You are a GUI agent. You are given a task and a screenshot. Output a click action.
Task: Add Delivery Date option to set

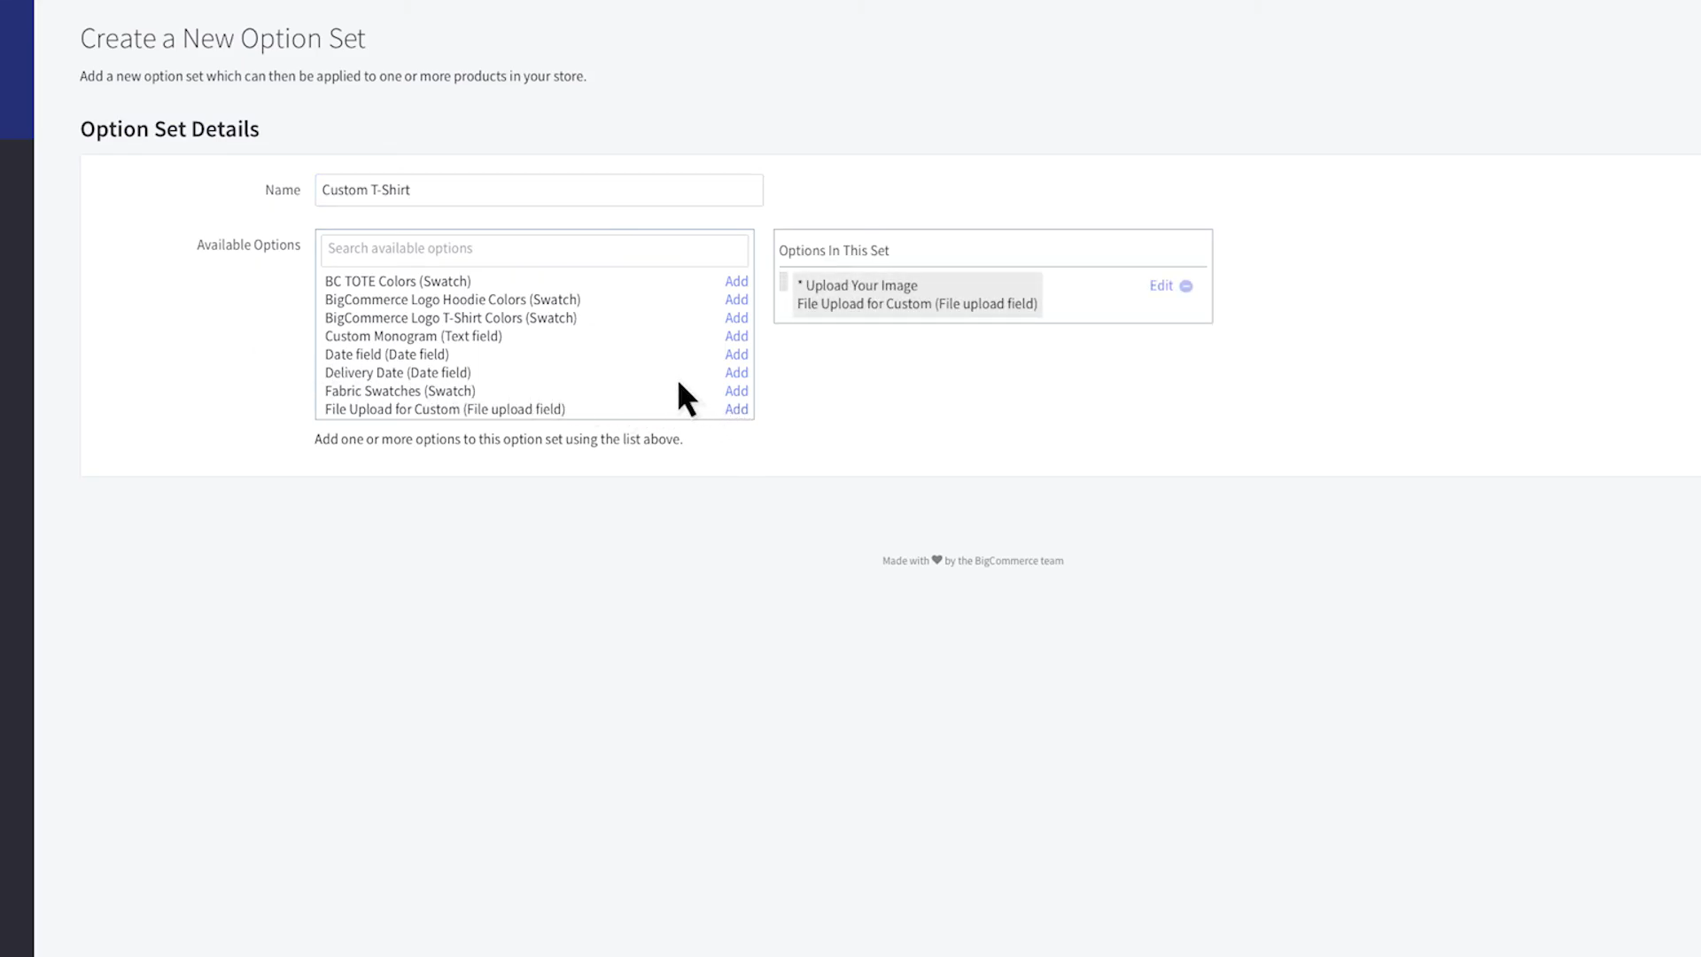pyautogui.click(x=736, y=373)
